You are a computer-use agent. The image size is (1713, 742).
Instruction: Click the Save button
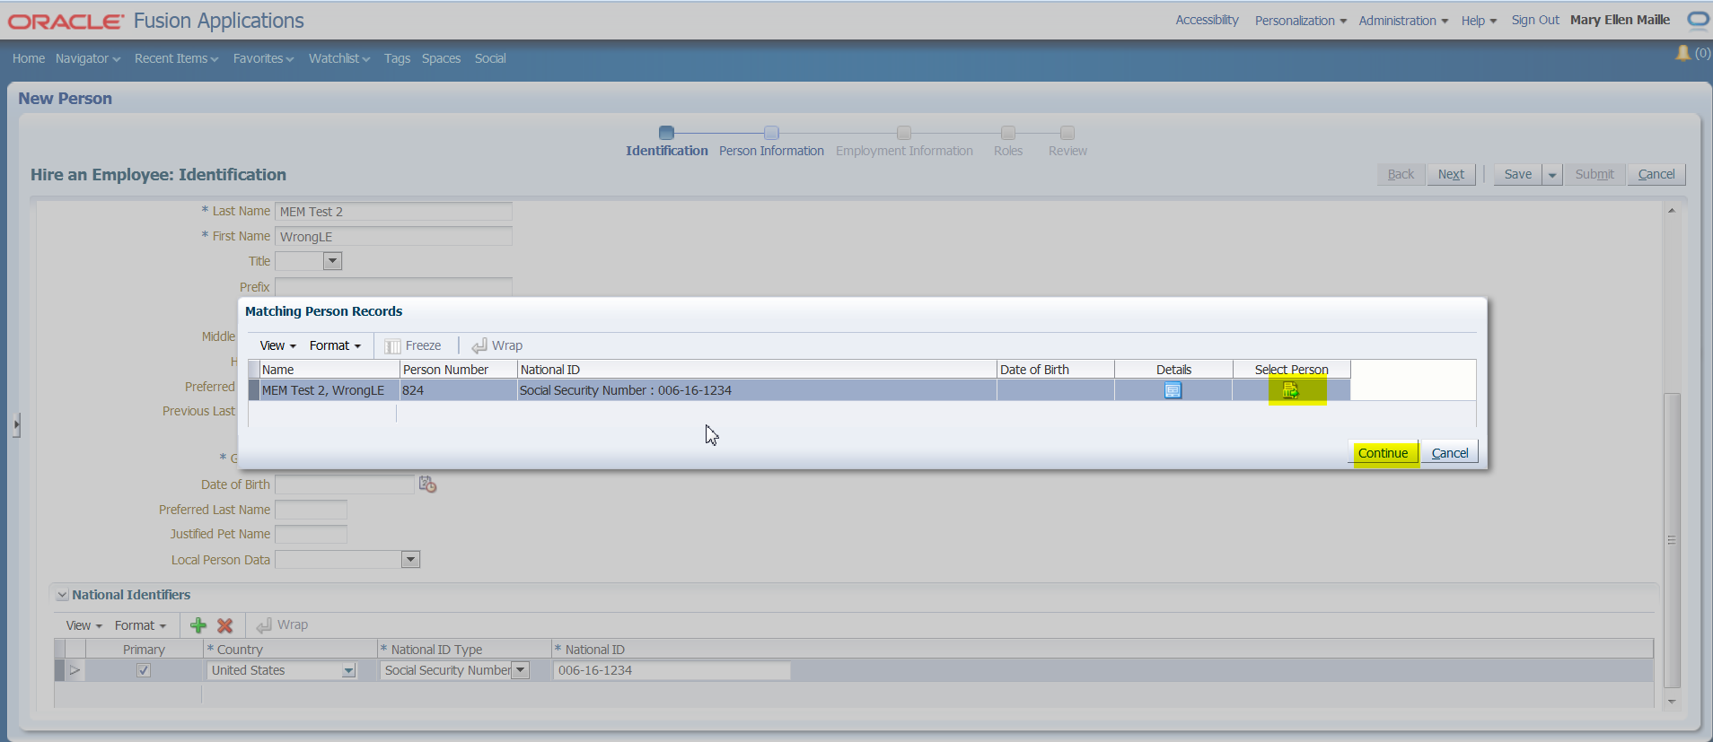(1518, 174)
